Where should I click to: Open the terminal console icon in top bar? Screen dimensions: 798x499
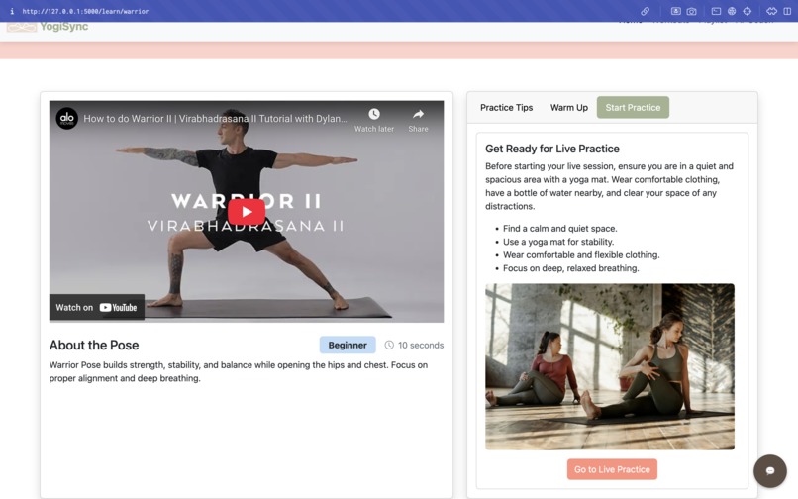click(x=716, y=11)
